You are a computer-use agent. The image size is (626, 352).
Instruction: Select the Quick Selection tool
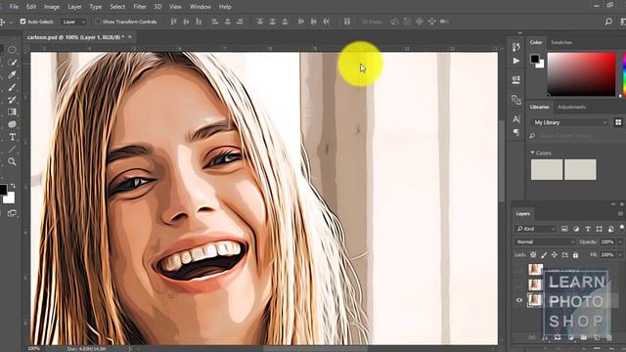[x=12, y=63]
